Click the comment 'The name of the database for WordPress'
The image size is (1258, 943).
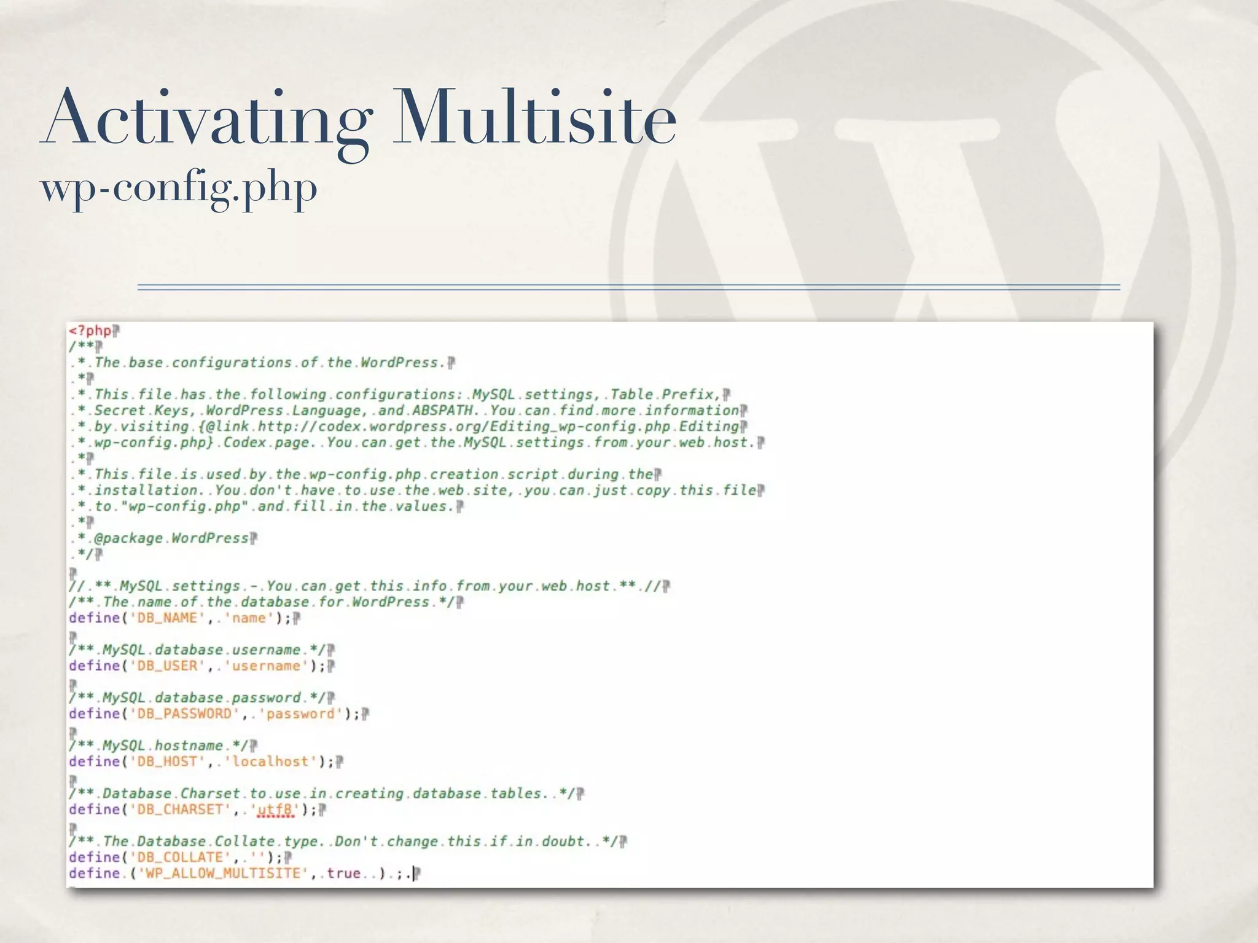(x=266, y=602)
